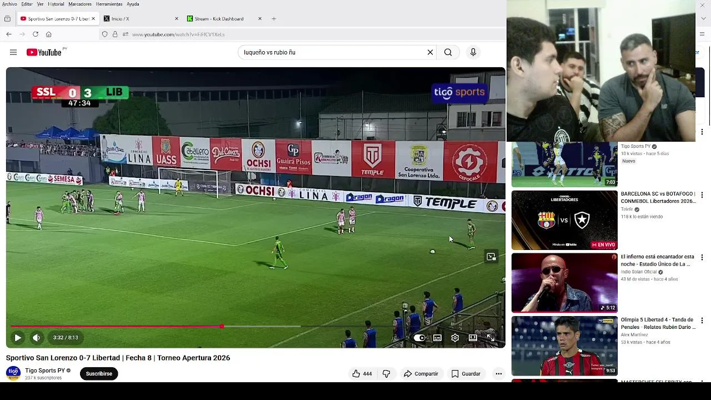Open options for Barcelona SC vs Botafogo video
The image size is (711, 400).
(x=702, y=195)
